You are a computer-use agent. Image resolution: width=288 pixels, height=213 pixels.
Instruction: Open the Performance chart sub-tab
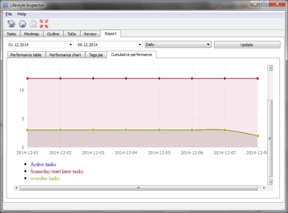[x=65, y=55]
